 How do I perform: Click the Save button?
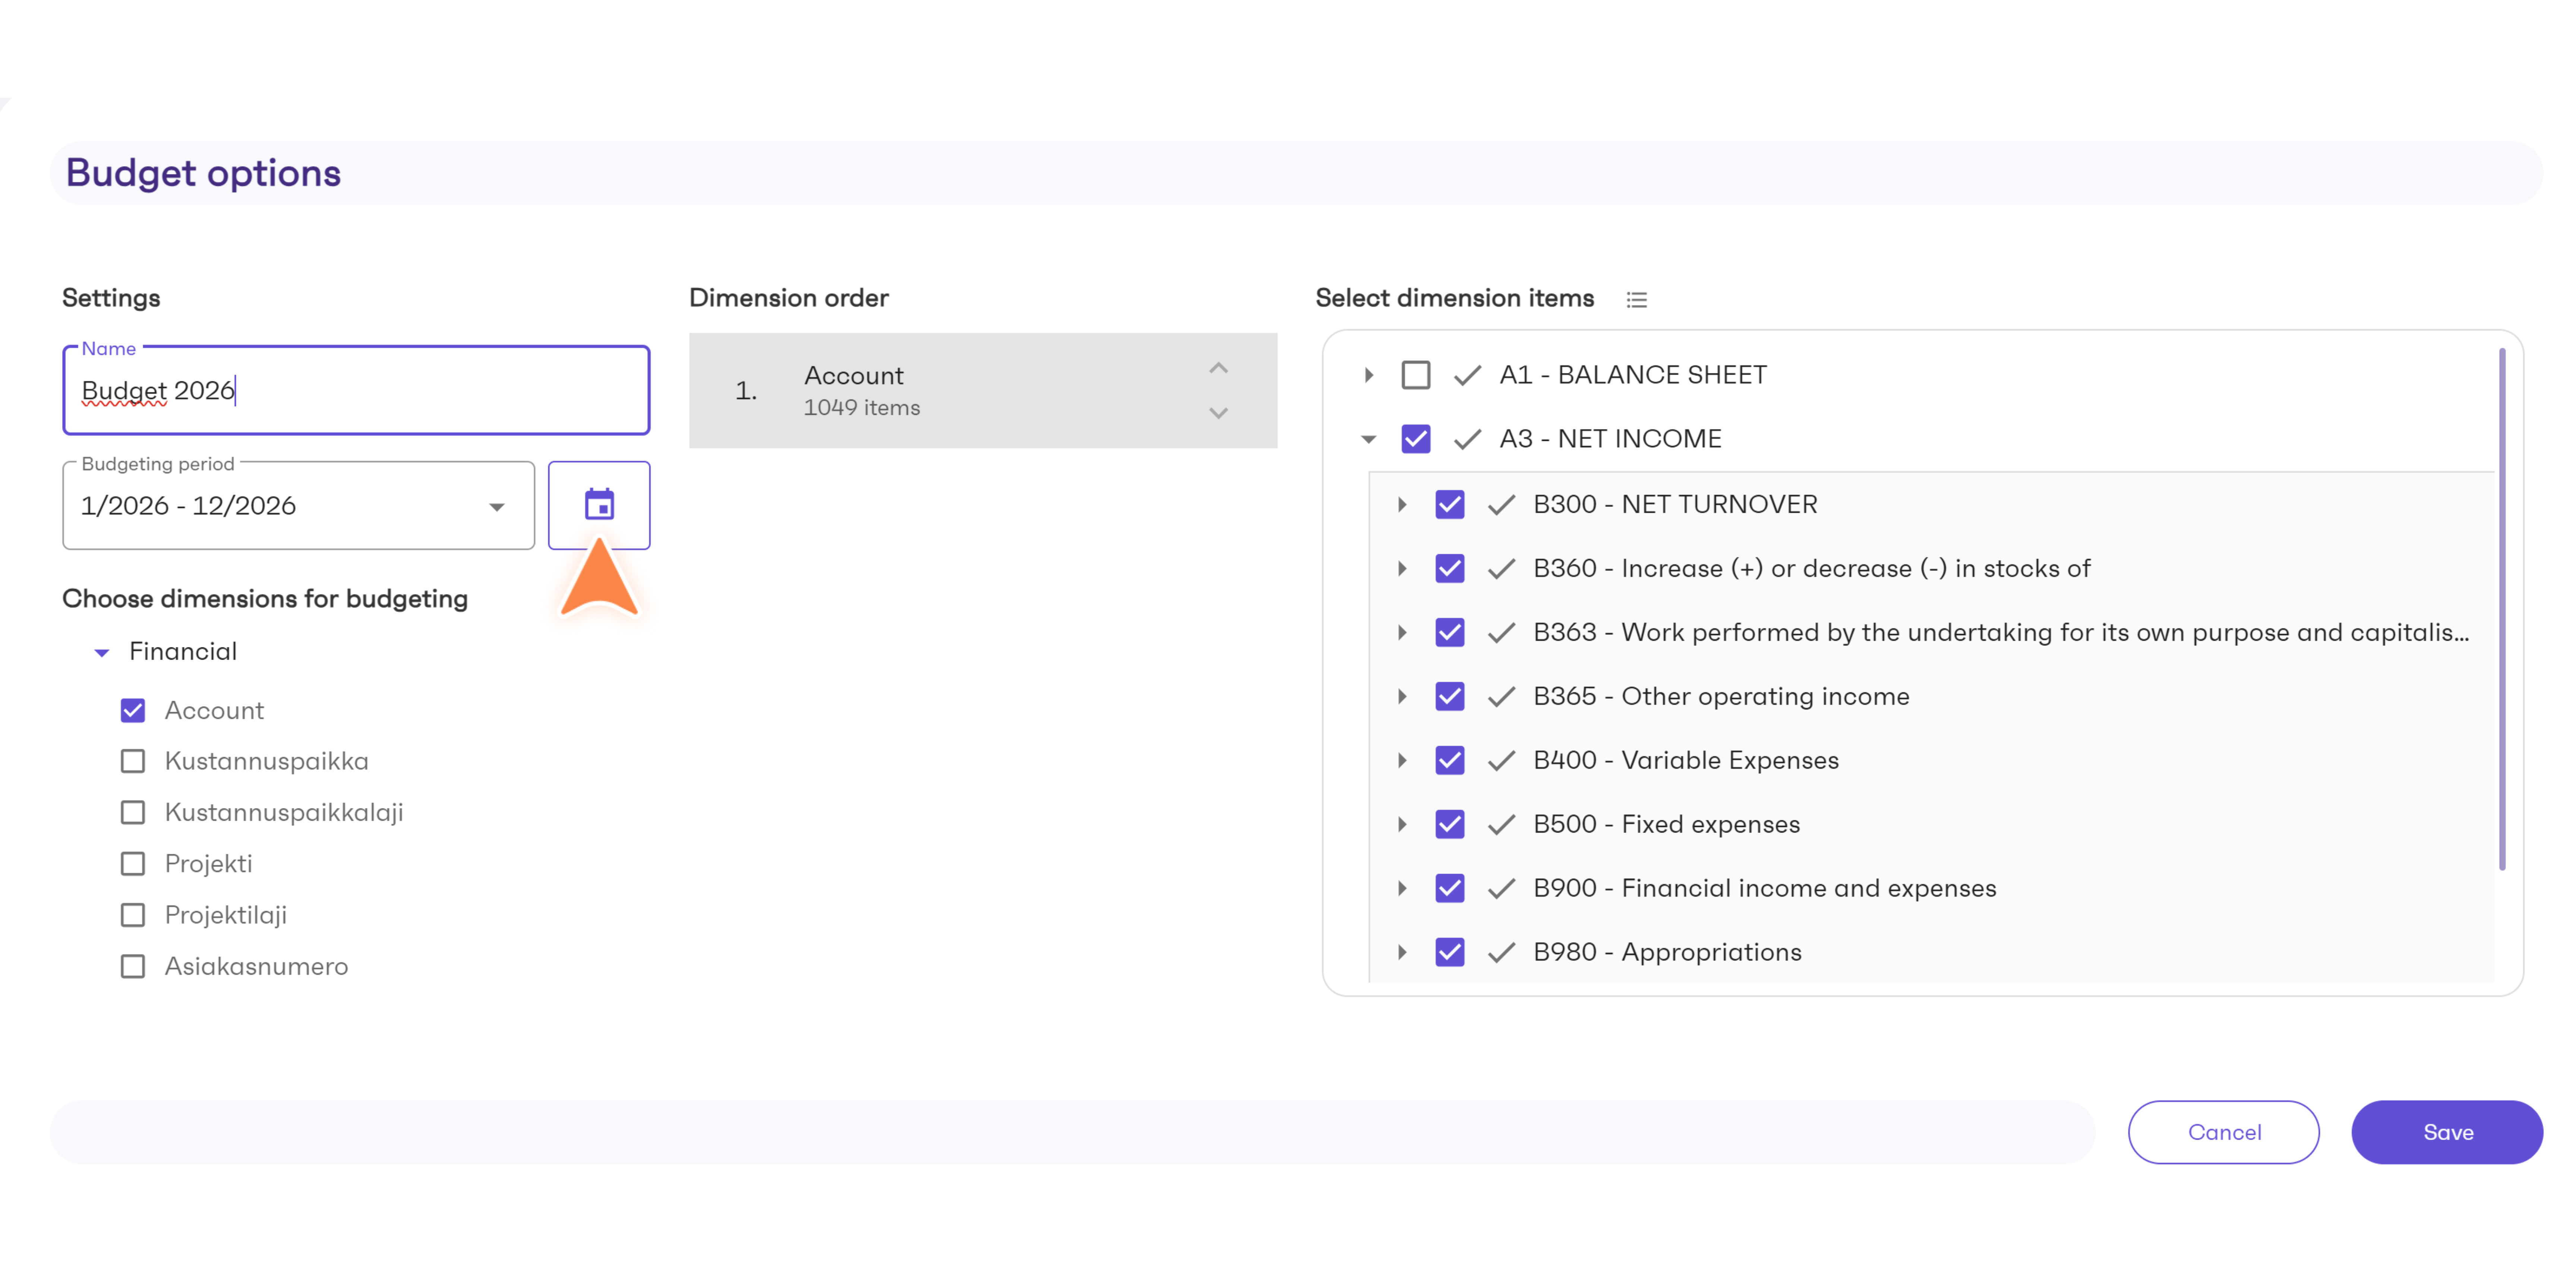coord(2447,1132)
